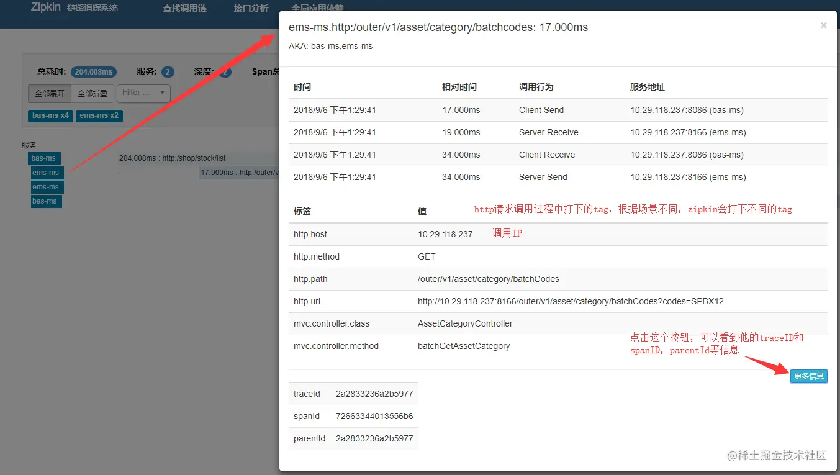Click the traceId label
This screenshot has width=840, height=475.
[x=307, y=394]
